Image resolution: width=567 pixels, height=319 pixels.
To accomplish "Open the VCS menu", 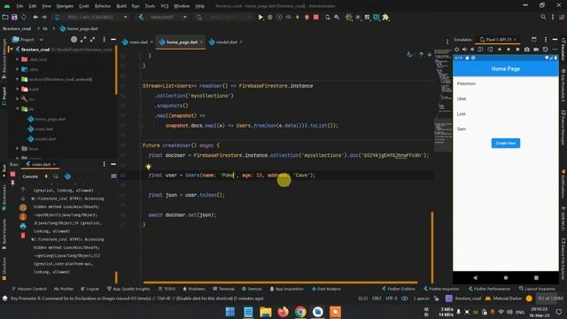I will pyautogui.click(x=165, y=6).
